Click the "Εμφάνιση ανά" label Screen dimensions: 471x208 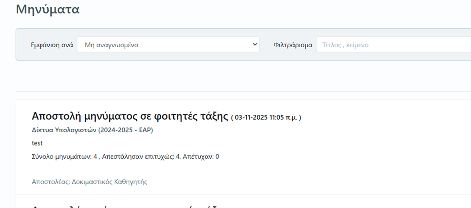tap(52, 45)
